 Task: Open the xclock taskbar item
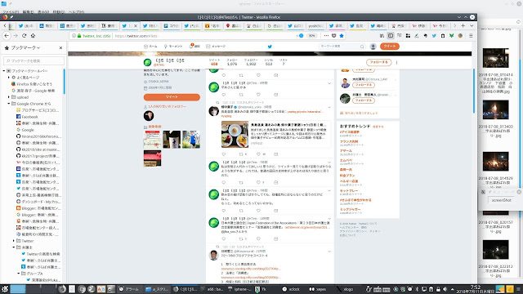pos(291,289)
